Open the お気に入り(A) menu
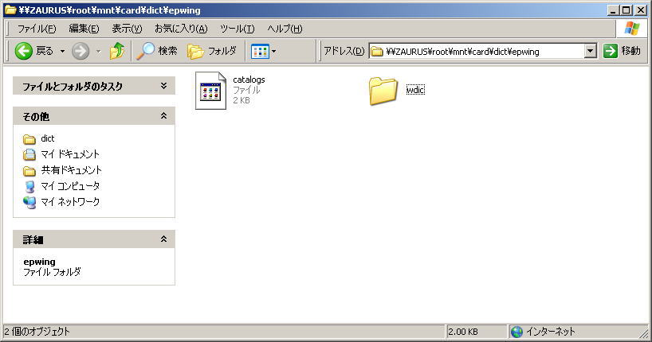Image resolution: width=652 pixels, height=342 pixels. (x=181, y=29)
